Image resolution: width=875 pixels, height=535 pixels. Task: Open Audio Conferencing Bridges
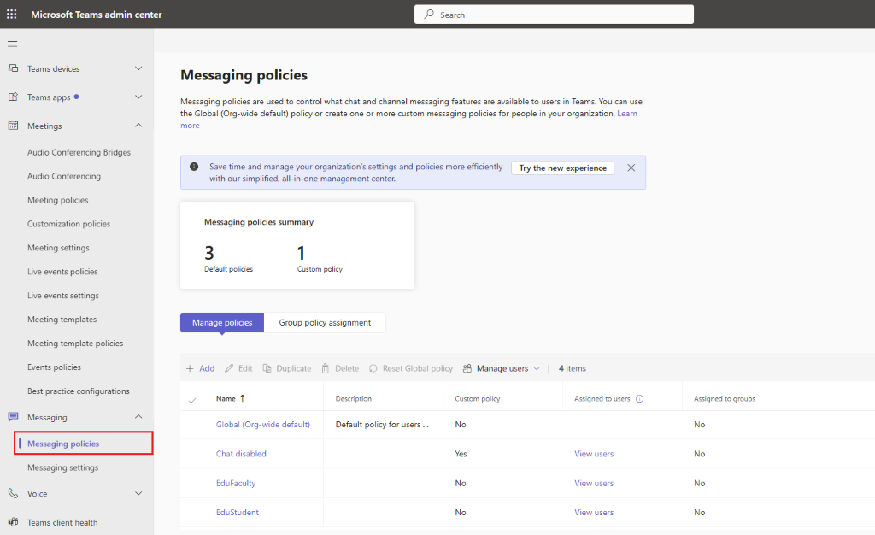[x=79, y=152]
